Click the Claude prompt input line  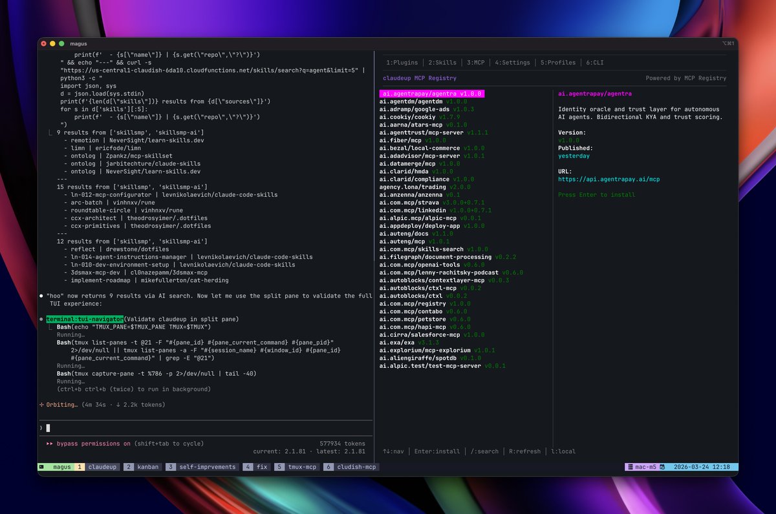click(205, 427)
